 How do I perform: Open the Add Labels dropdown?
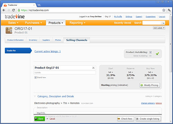(159, 28)
